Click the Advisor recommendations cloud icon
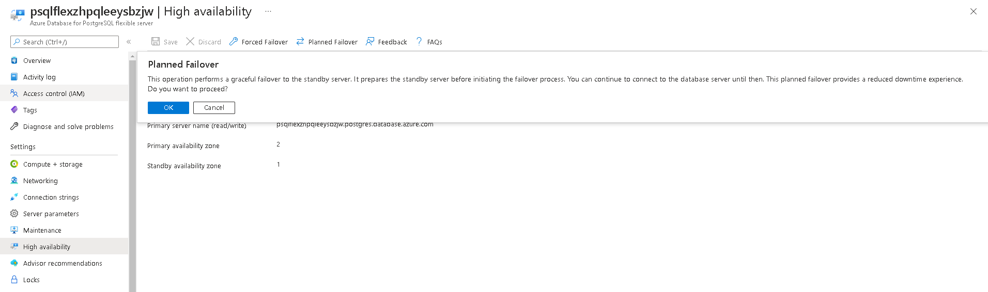988x292 pixels. pyautogui.click(x=14, y=263)
